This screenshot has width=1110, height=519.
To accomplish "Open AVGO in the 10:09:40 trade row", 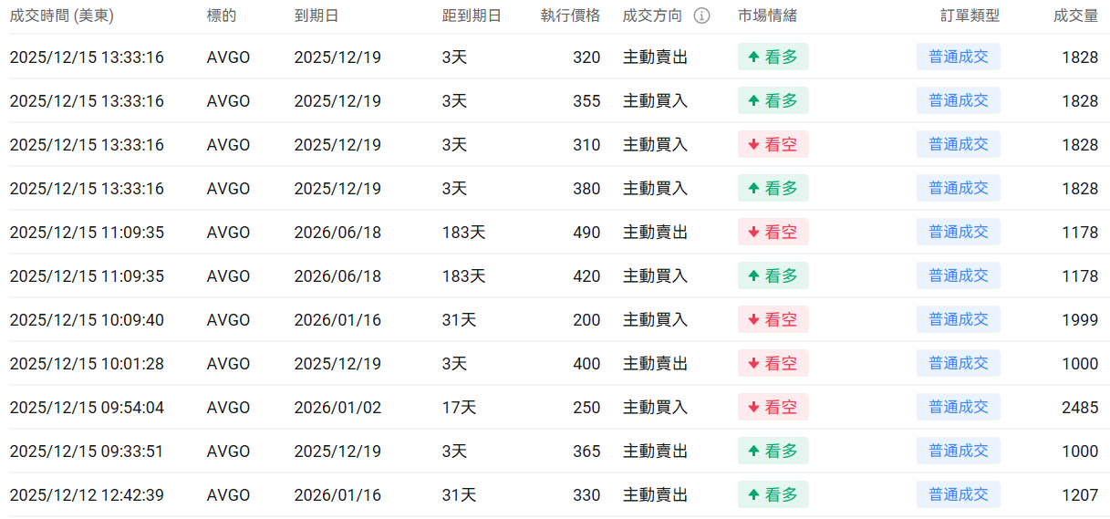I will [228, 320].
